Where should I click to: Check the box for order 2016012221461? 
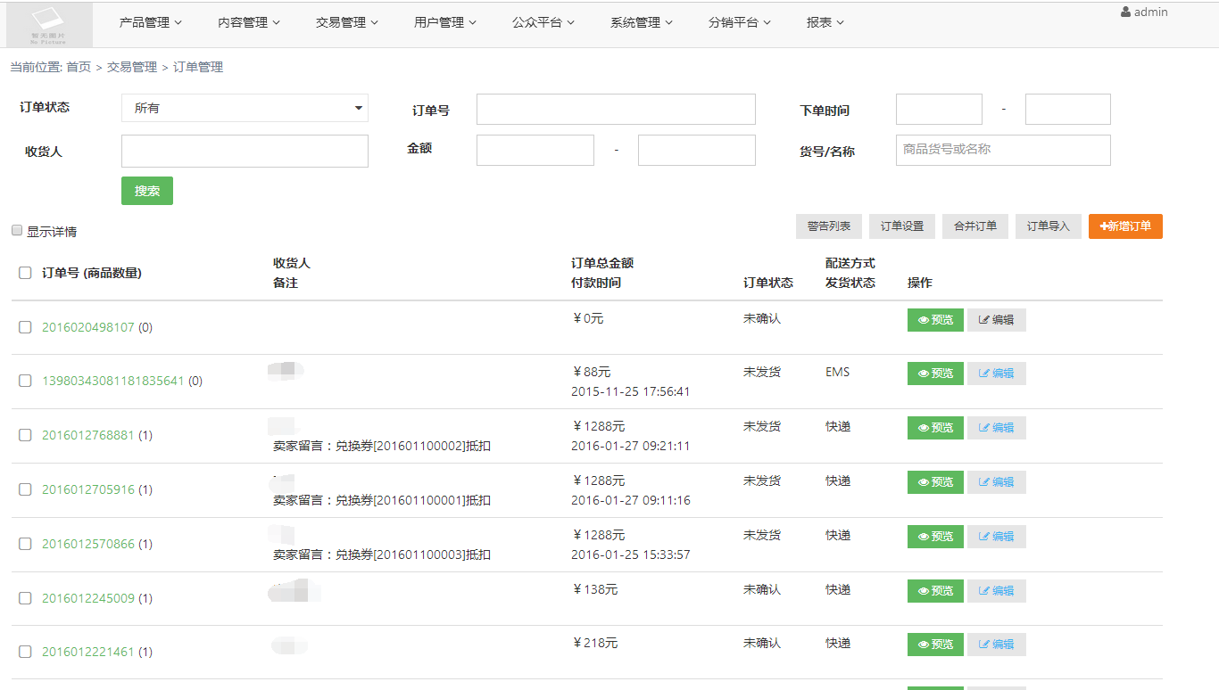point(25,652)
